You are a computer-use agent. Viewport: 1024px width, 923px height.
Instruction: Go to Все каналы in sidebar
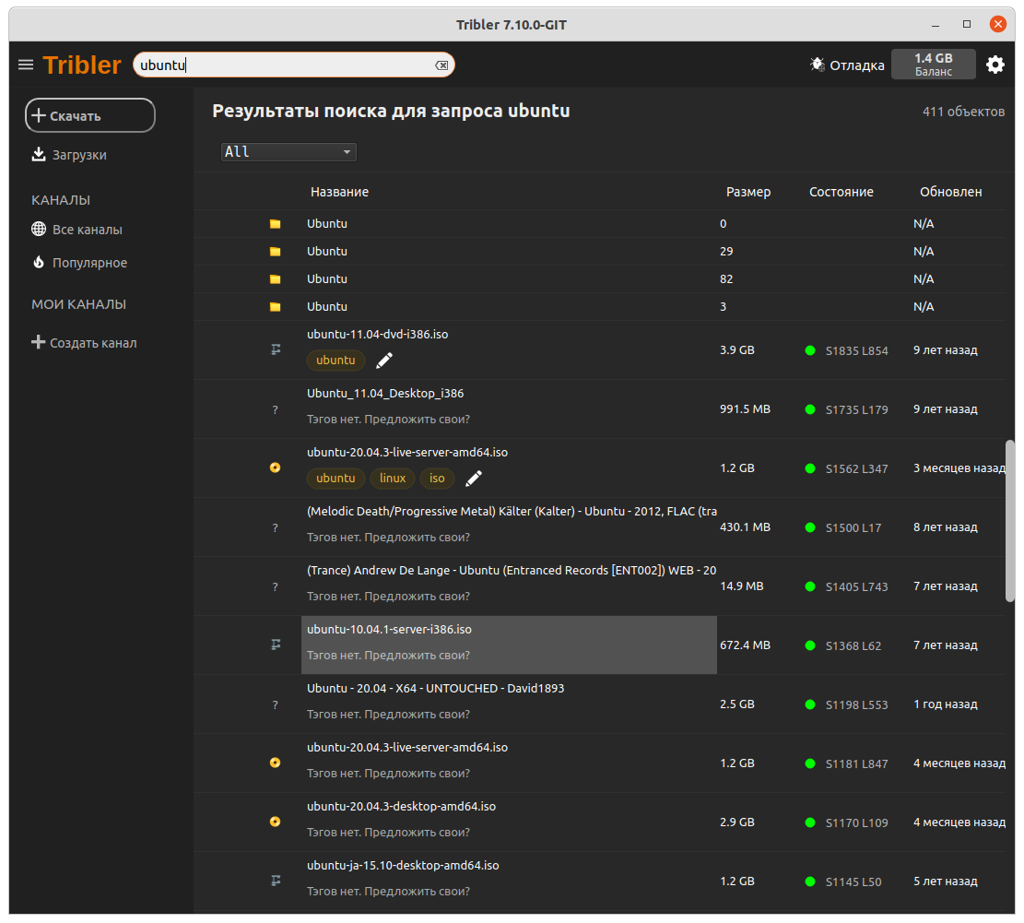pos(87,230)
